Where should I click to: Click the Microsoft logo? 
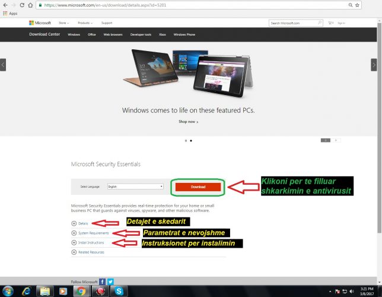point(40,23)
